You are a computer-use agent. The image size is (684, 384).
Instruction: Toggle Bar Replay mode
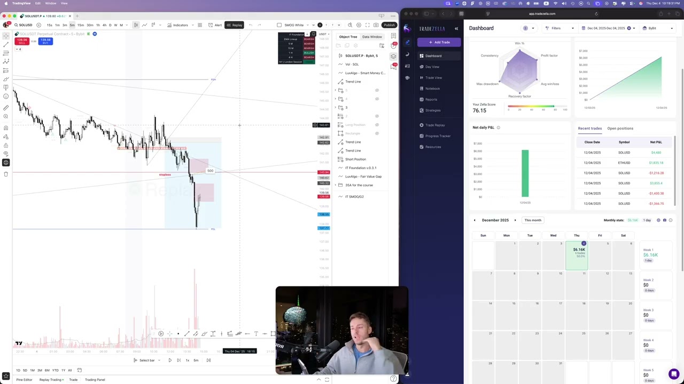[x=234, y=25]
